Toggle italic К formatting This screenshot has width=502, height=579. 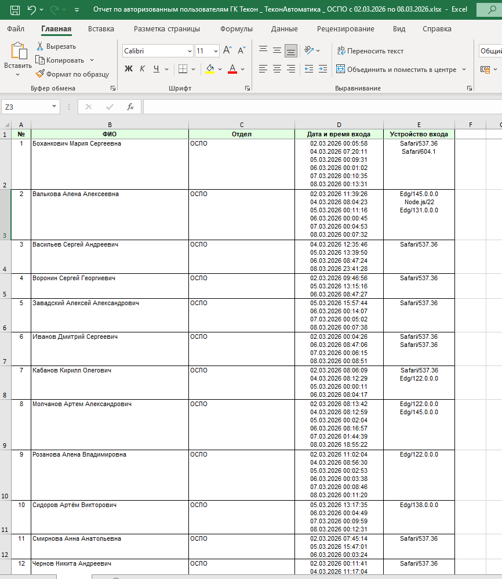(x=143, y=68)
